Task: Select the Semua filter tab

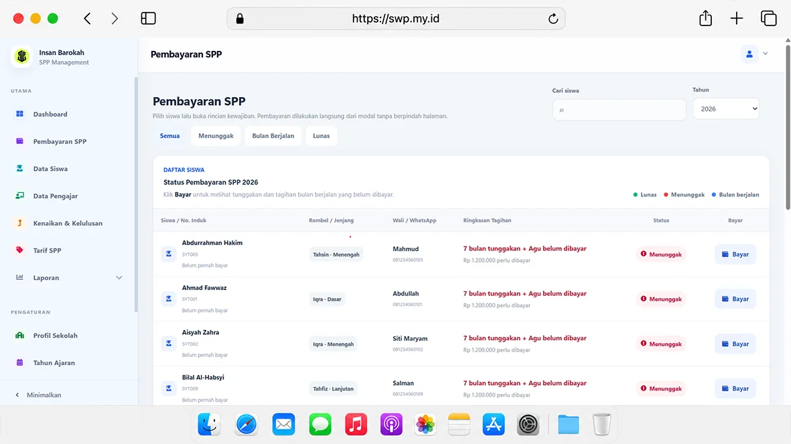Action: click(x=169, y=136)
